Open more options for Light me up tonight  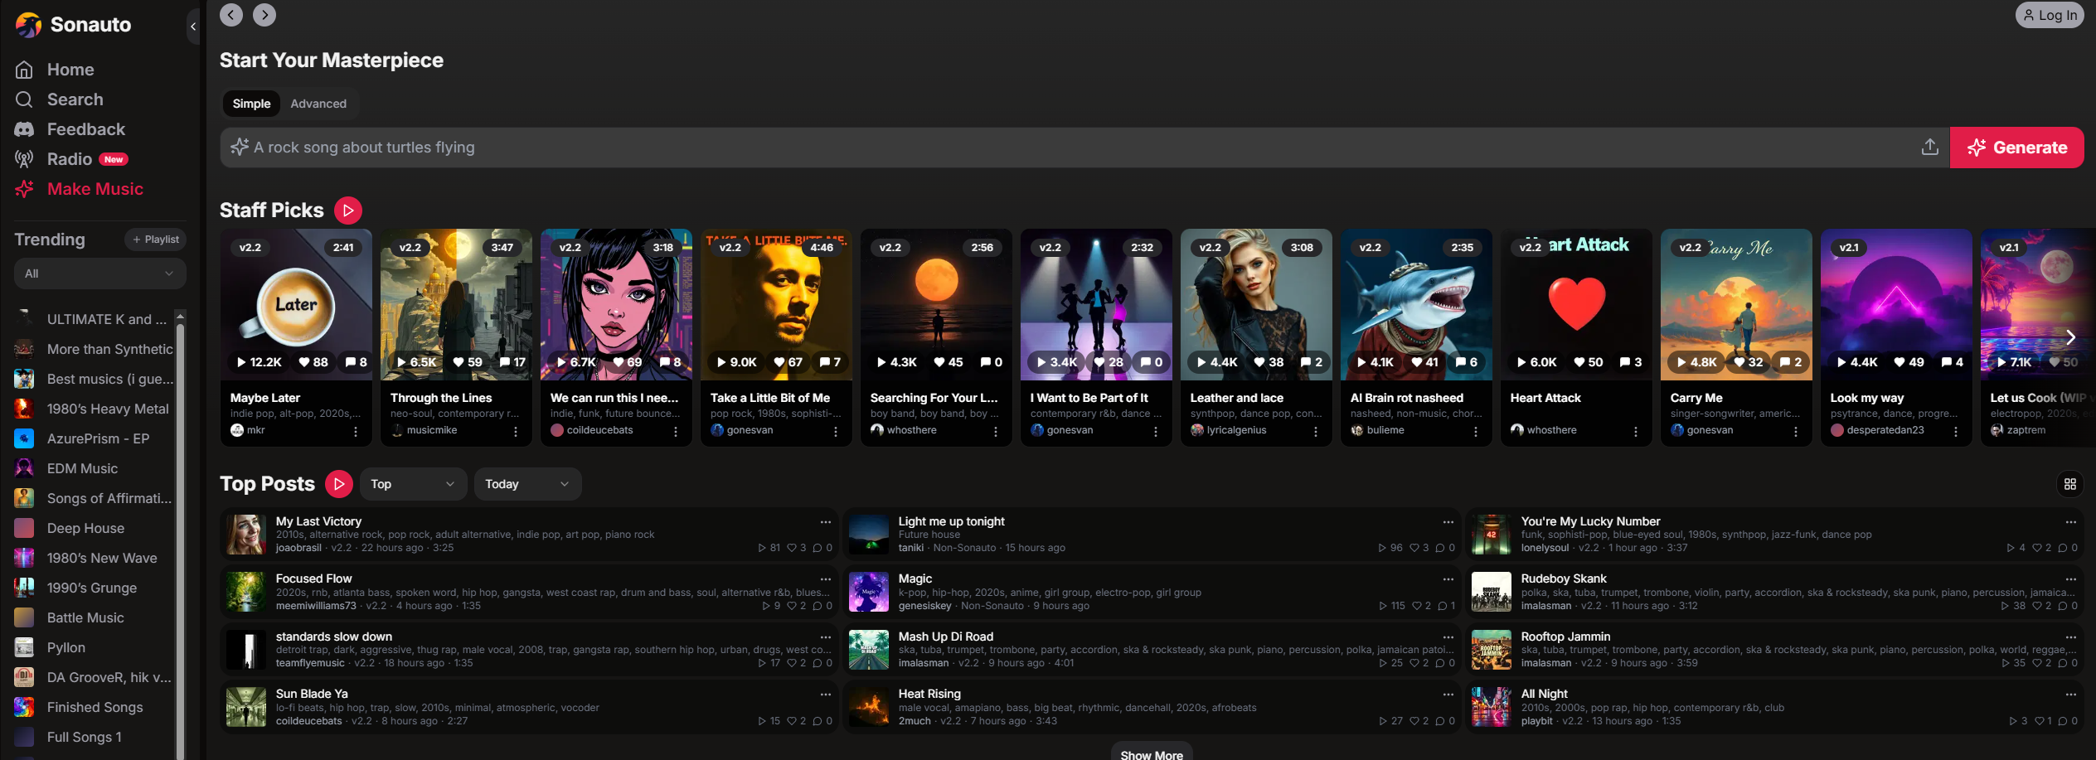click(x=1448, y=522)
